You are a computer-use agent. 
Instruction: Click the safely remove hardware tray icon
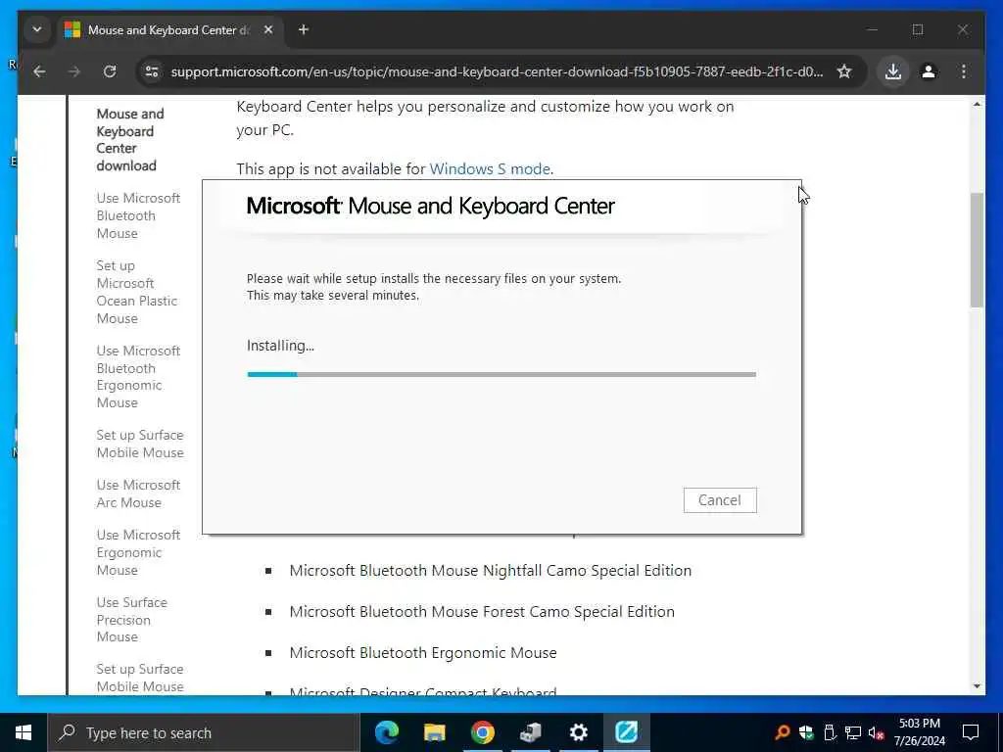829,732
